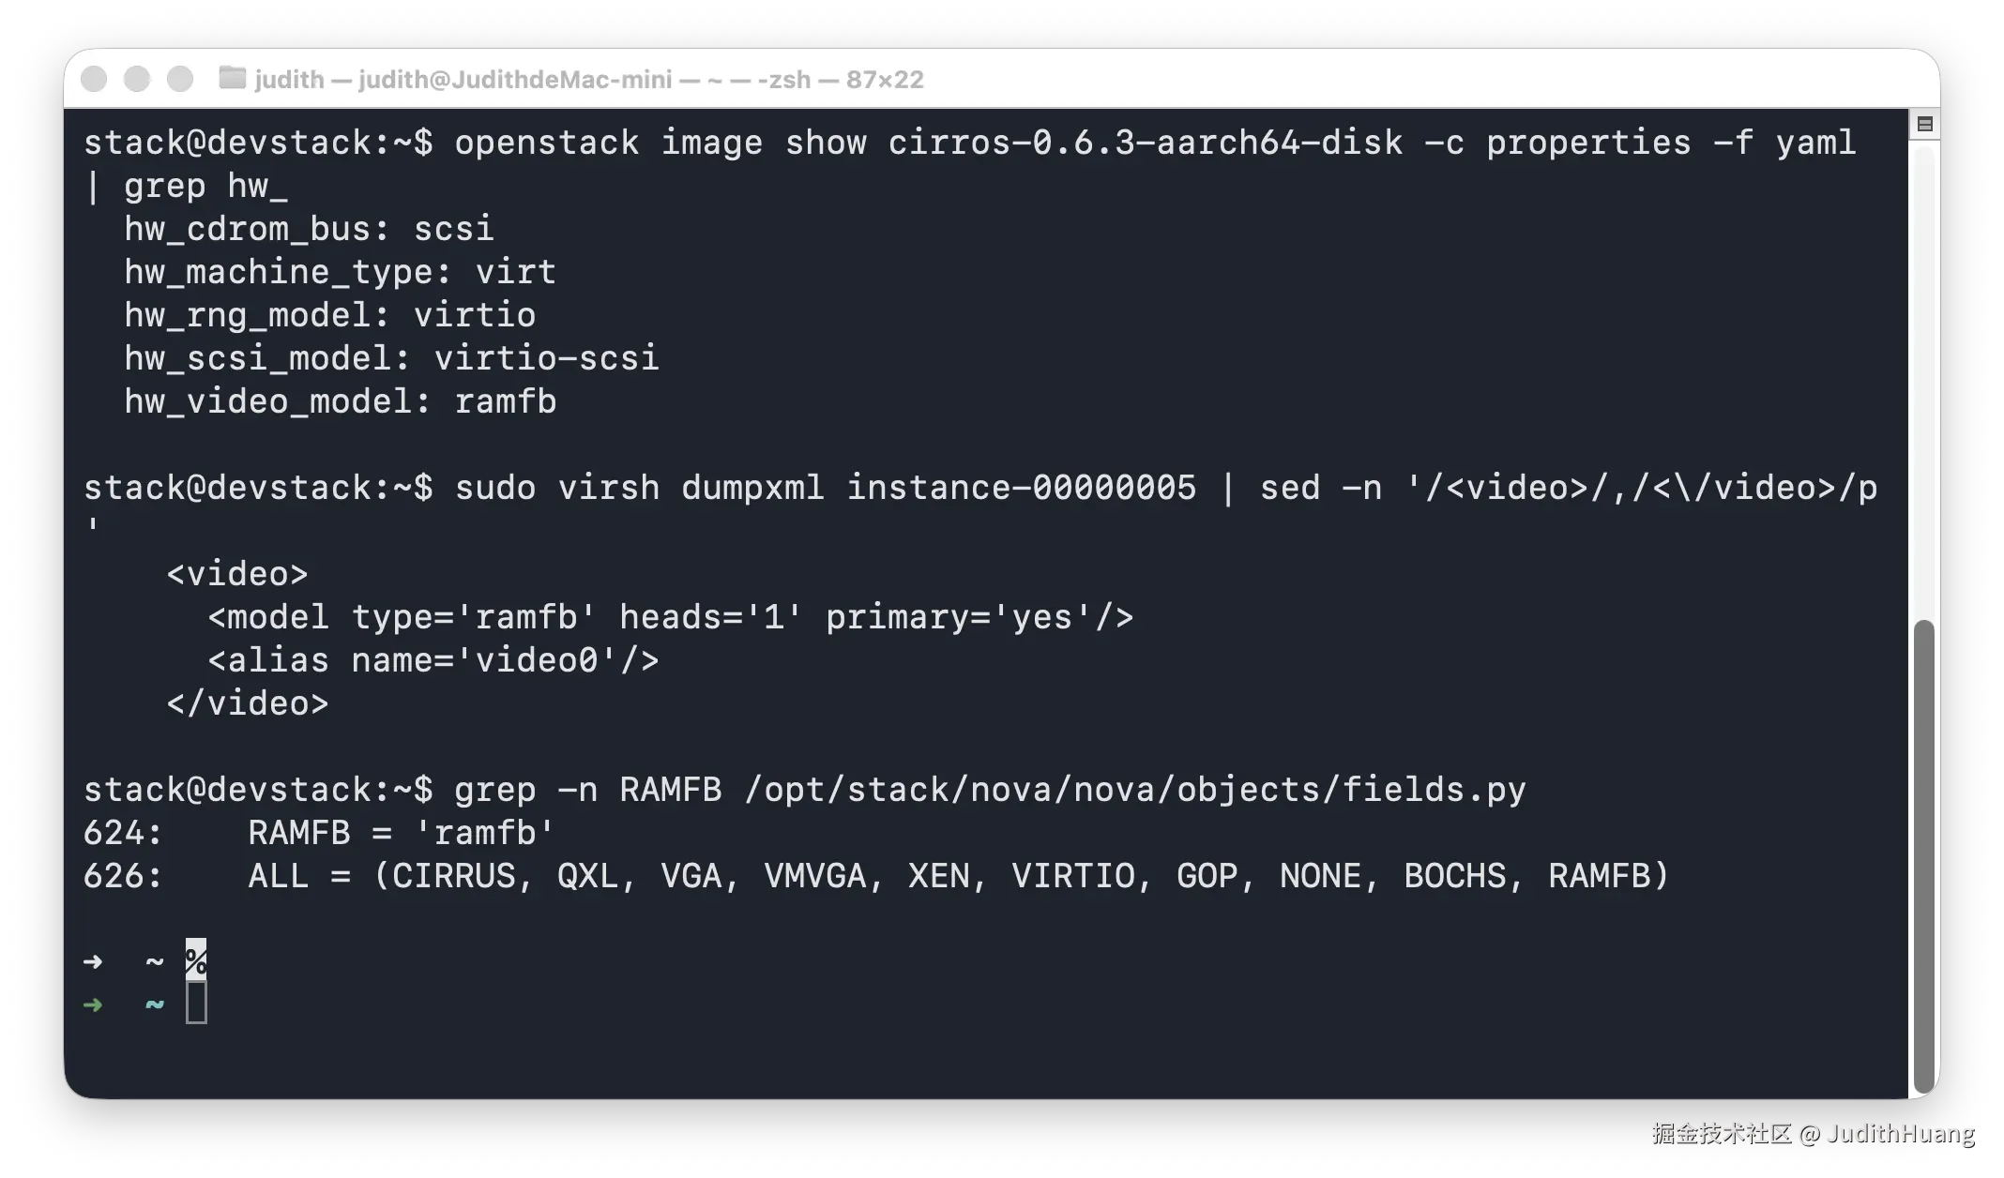Click the openstack image show command text
Image resolution: width=2004 pixels, height=1178 pixels.
coord(1155,143)
